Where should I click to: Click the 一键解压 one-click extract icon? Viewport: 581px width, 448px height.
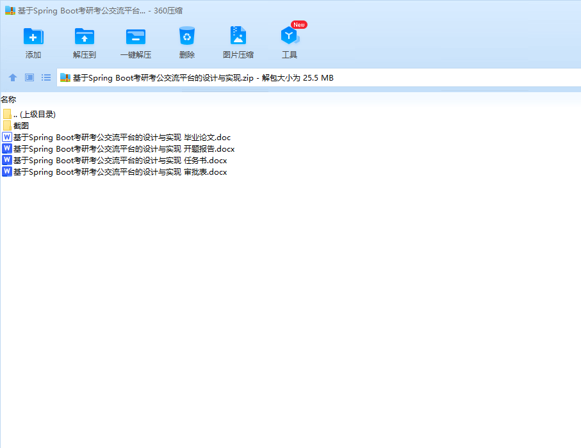136,36
